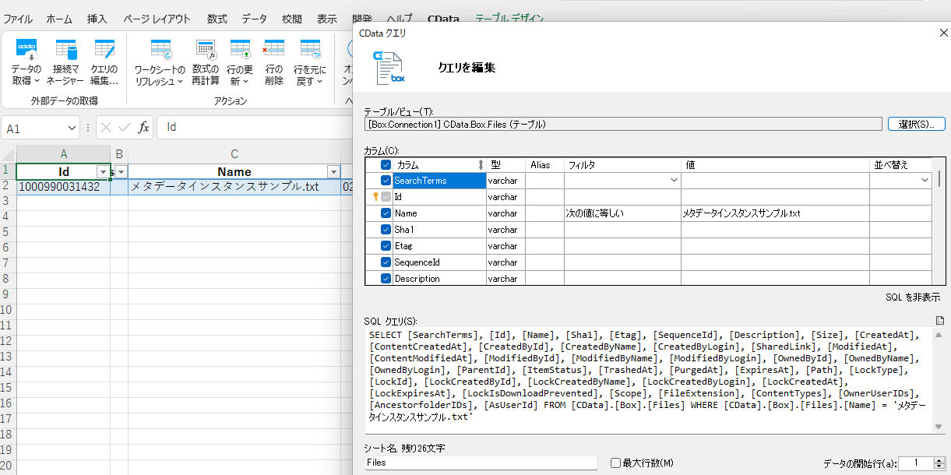Open the フィルタ dropdown in SearchTerms row

(x=674, y=181)
